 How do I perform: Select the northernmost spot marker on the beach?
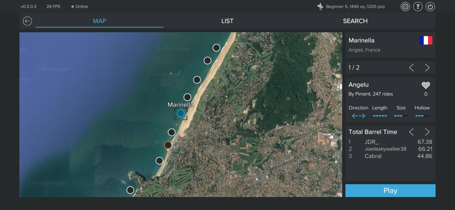(216, 48)
